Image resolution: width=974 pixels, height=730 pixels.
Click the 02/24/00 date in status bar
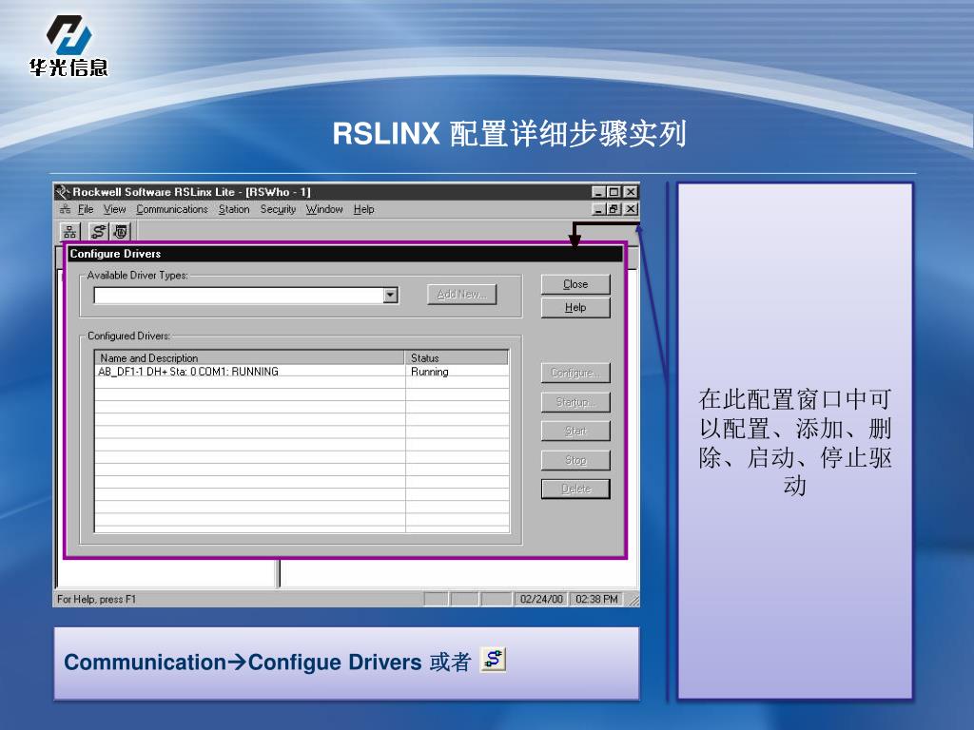point(541,599)
